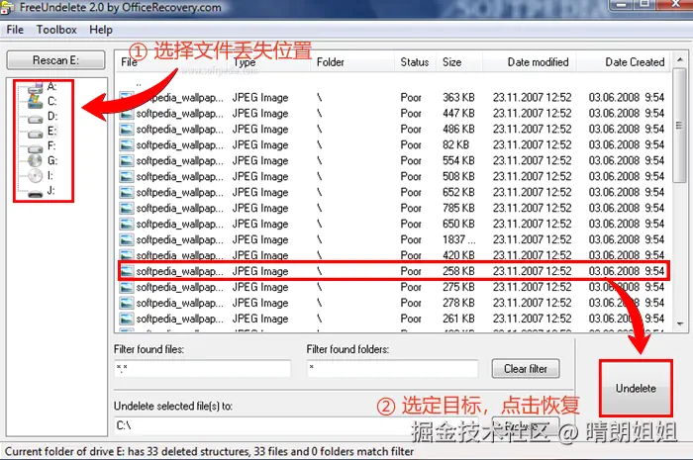Sort by the Size column header
This screenshot has width=693, height=460.
451,62
